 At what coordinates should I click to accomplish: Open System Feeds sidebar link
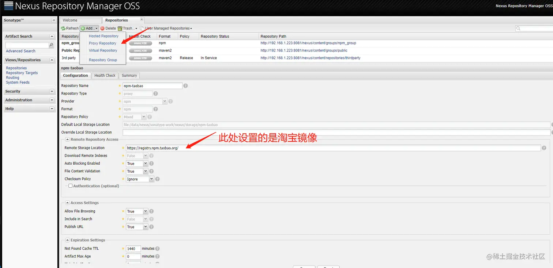[x=18, y=82]
